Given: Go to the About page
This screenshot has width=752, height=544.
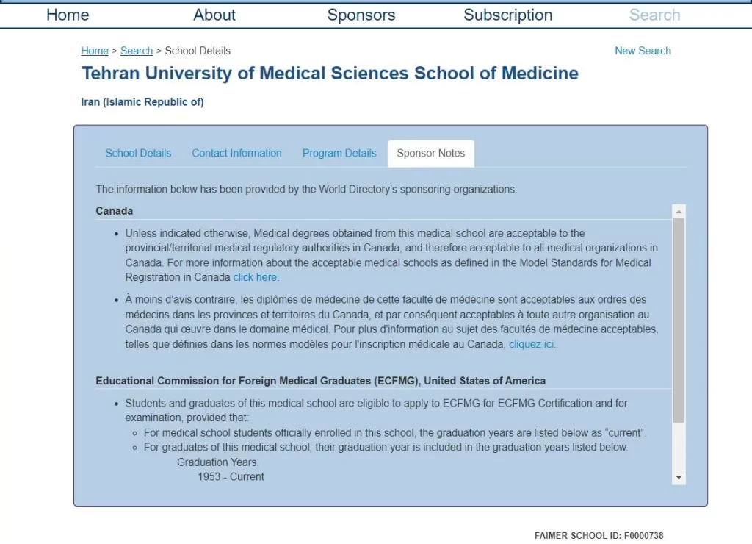Looking at the screenshot, I should (x=214, y=15).
